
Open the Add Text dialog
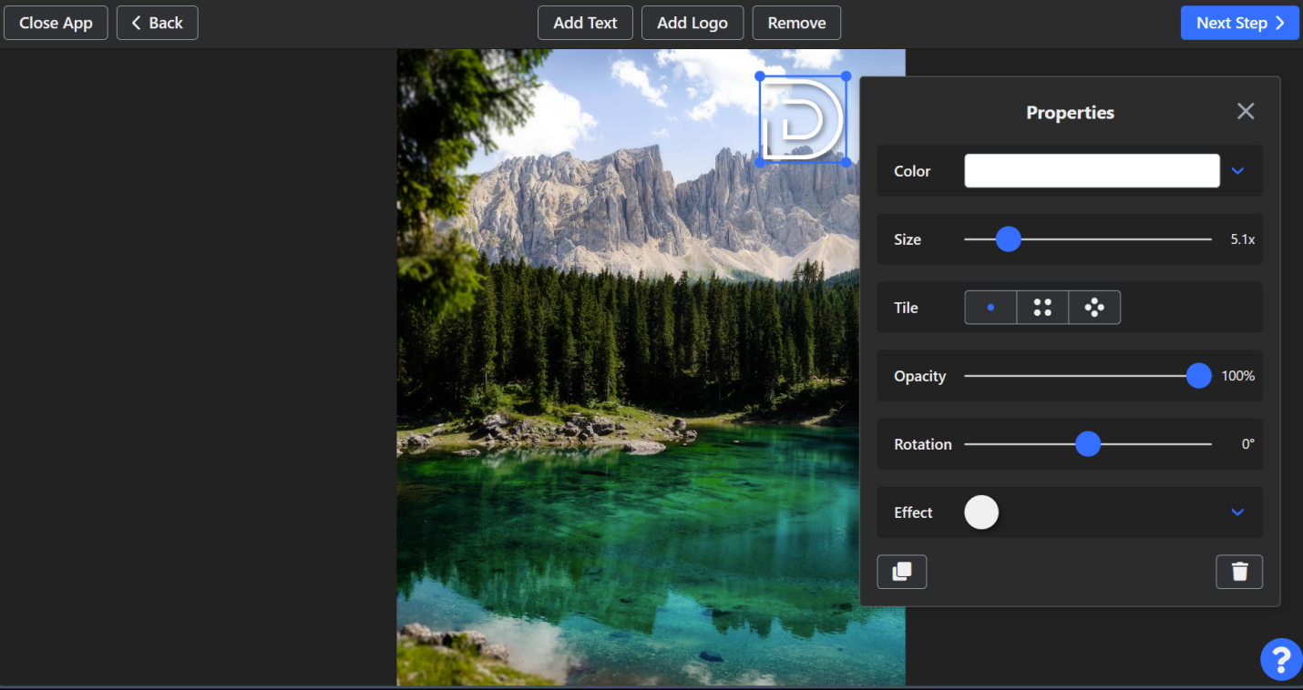point(585,22)
